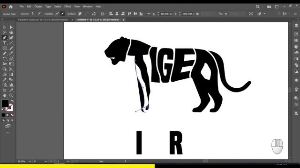Select the Shape Builder tool

pos(4,69)
